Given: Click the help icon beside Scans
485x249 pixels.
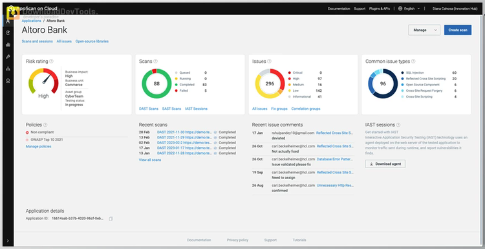Looking at the screenshot, I should point(156,61).
